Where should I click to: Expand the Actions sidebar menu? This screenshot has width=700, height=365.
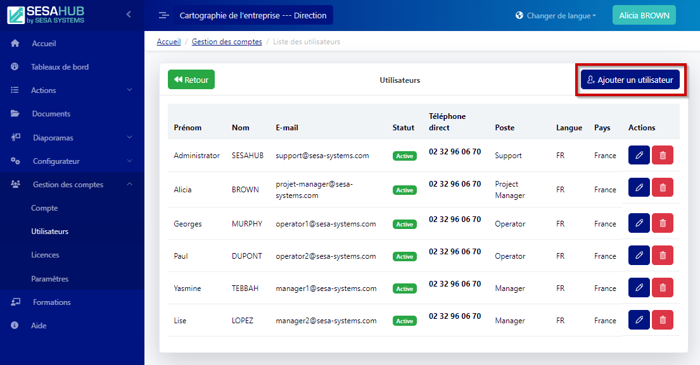coord(72,90)
